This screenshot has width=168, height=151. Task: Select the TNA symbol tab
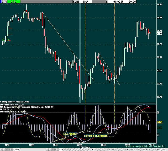(17, 149)
